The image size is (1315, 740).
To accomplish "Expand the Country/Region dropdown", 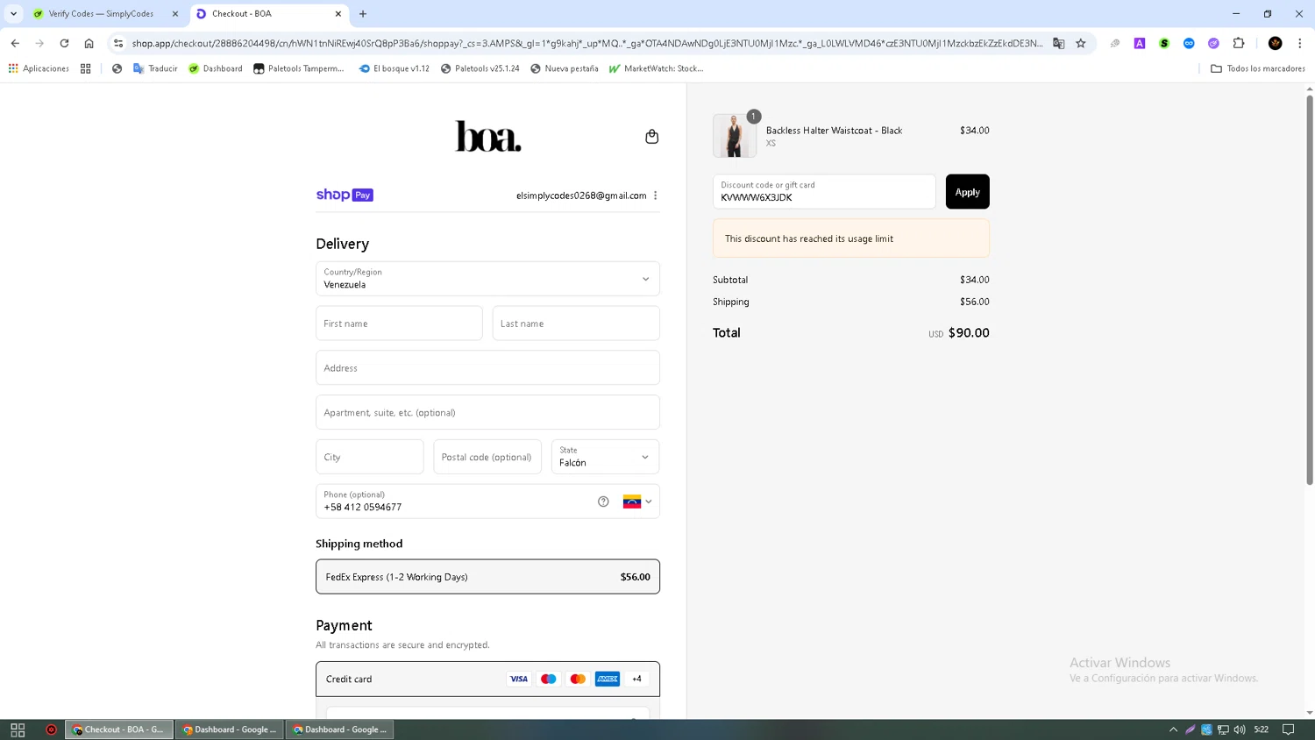I will [x=487, y=279].
